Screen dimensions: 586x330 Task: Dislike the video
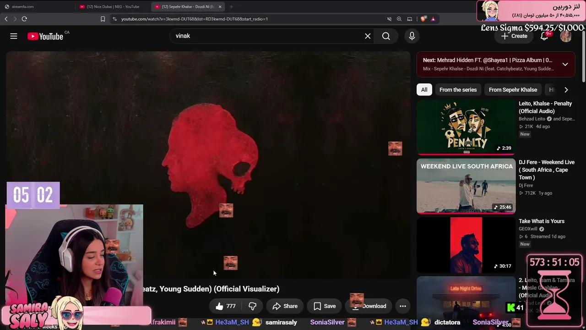252,306
